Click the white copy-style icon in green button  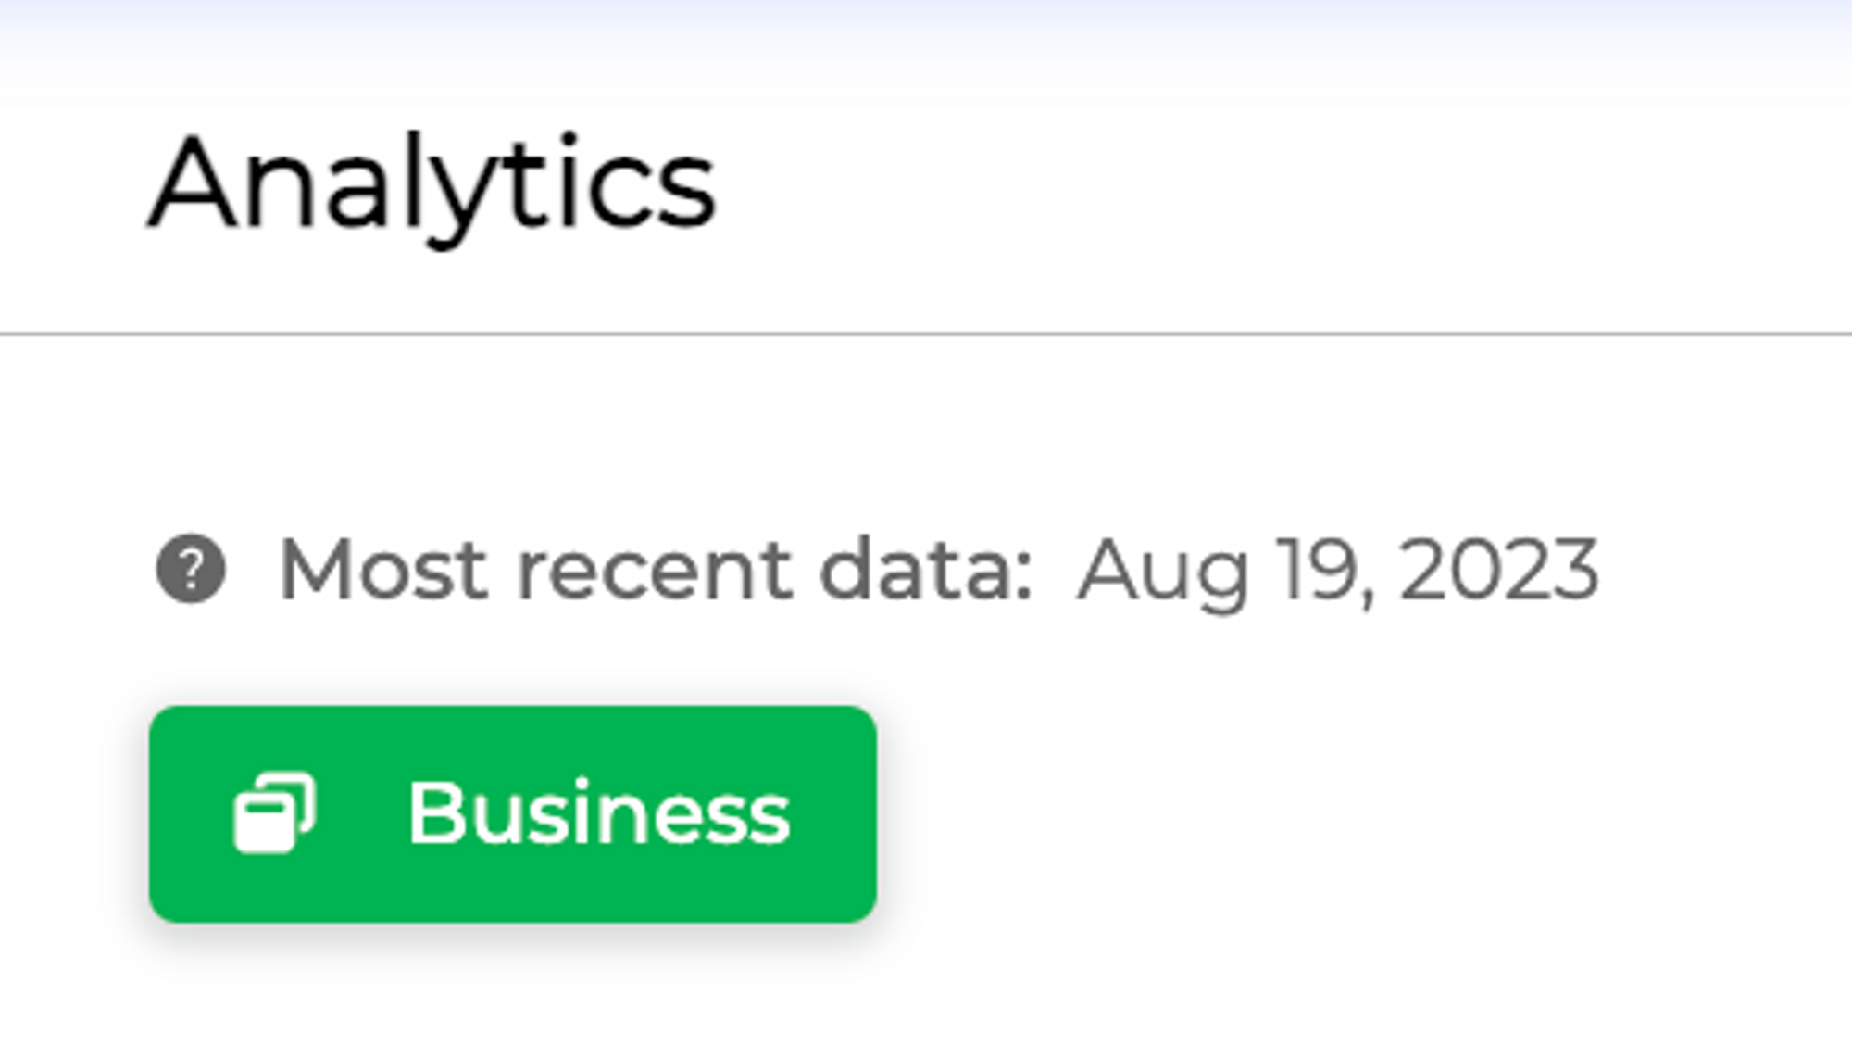[274, 813]
